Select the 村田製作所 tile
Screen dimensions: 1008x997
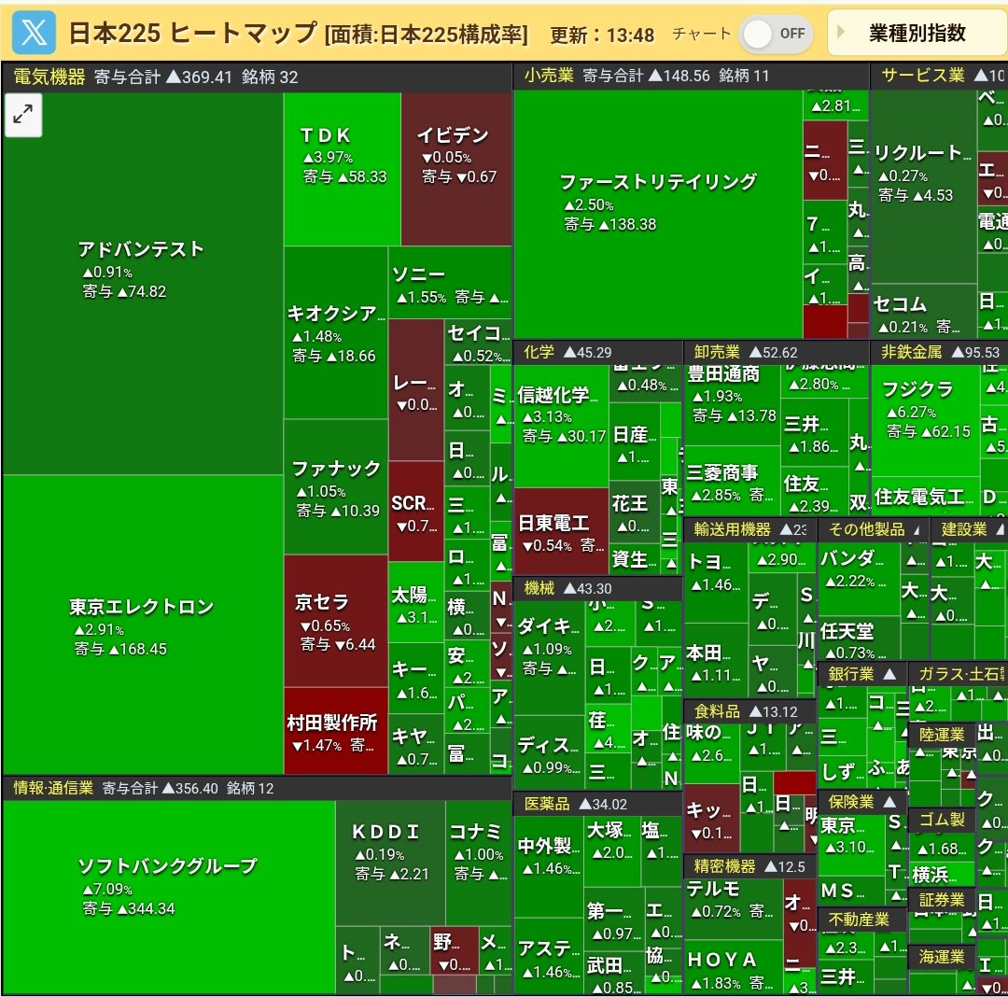click(x=336, y=731)
